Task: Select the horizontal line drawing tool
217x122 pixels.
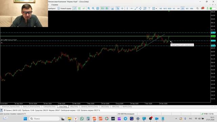Action: (x=132, y=8)
